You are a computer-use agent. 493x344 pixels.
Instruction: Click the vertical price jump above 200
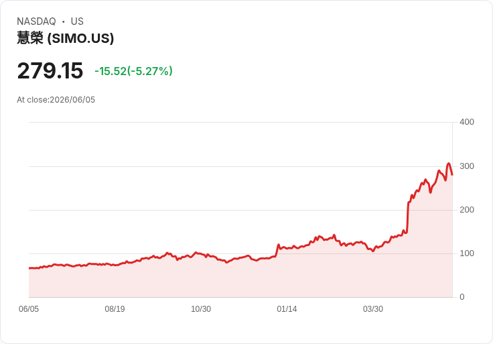407,217
